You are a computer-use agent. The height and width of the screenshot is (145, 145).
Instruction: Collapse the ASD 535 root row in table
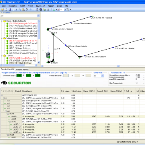[2, 95]
